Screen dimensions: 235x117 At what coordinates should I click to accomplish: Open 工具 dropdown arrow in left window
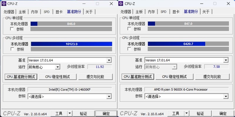click(70, 113)
